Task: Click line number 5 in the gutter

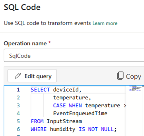Action: coord(18,121)
